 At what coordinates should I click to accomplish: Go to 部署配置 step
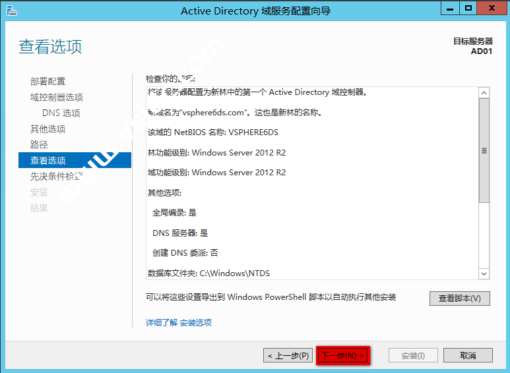tap(48, 81)
